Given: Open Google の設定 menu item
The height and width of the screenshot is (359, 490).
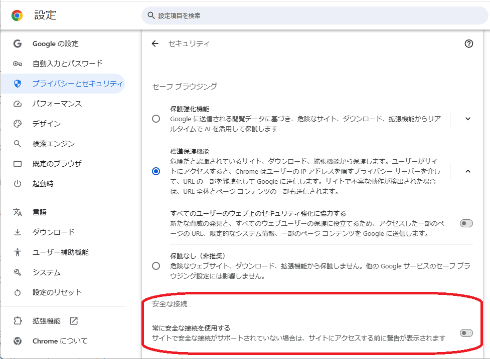Looking at the screenshot, I should (63, 44).
